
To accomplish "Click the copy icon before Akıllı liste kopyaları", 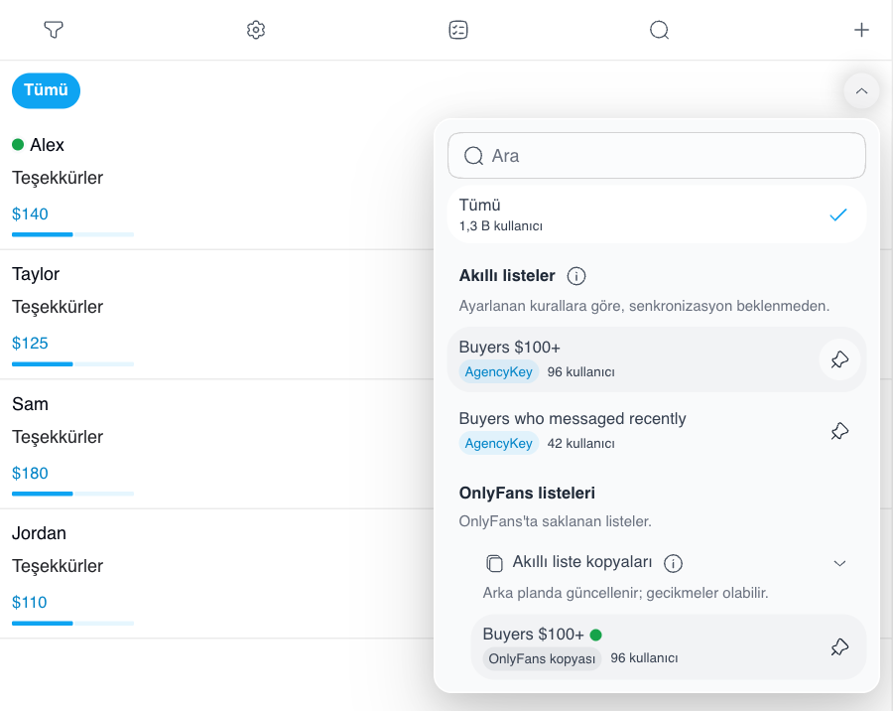I will tap(494, 563).
